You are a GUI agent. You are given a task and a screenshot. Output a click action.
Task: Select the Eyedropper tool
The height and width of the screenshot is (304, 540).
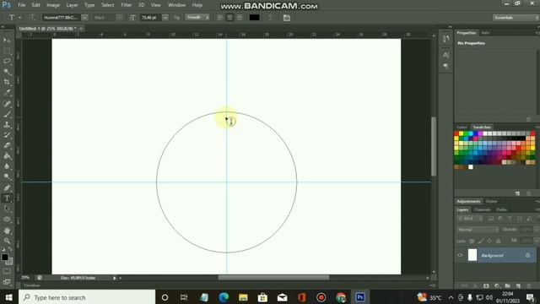7,92
